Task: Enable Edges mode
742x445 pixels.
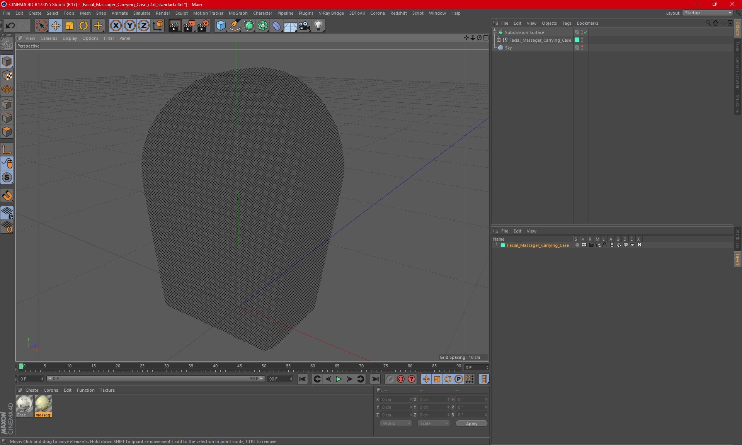Action: click(x=7, y=118)
